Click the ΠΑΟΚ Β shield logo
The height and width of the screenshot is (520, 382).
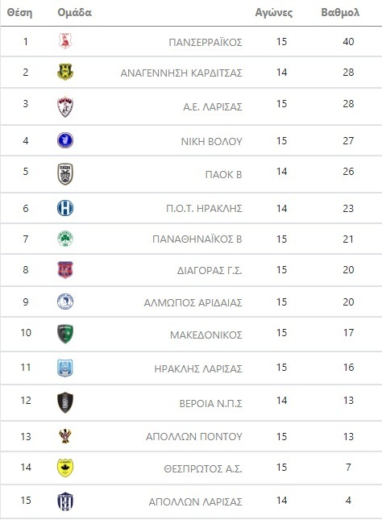point(65,174)
